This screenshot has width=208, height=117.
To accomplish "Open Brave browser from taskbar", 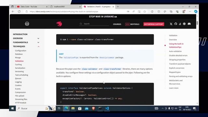I will coord(93,108).
